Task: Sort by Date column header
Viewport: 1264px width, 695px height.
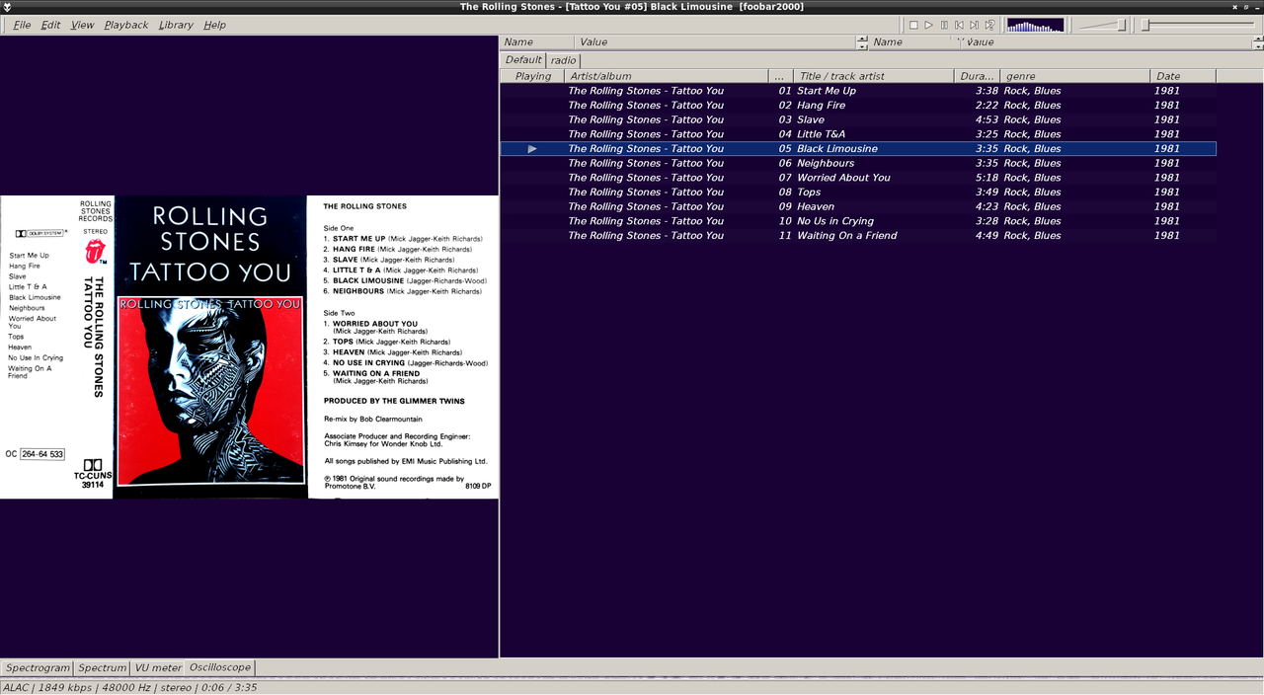Action: pyautogui.click(x=1183, y=76)
